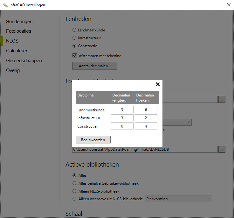Click the Aantal decimalen... button
234x218 pixels.
(94, 66)
